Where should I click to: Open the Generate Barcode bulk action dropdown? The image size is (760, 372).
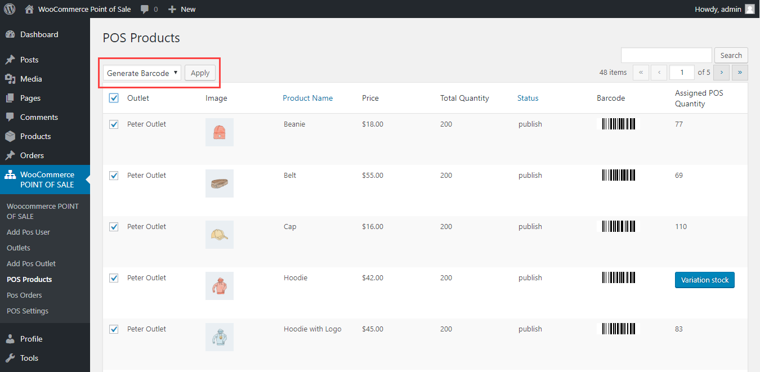(142, 73)
